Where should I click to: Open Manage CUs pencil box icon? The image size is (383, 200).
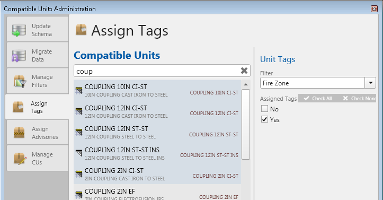(20, 159)
